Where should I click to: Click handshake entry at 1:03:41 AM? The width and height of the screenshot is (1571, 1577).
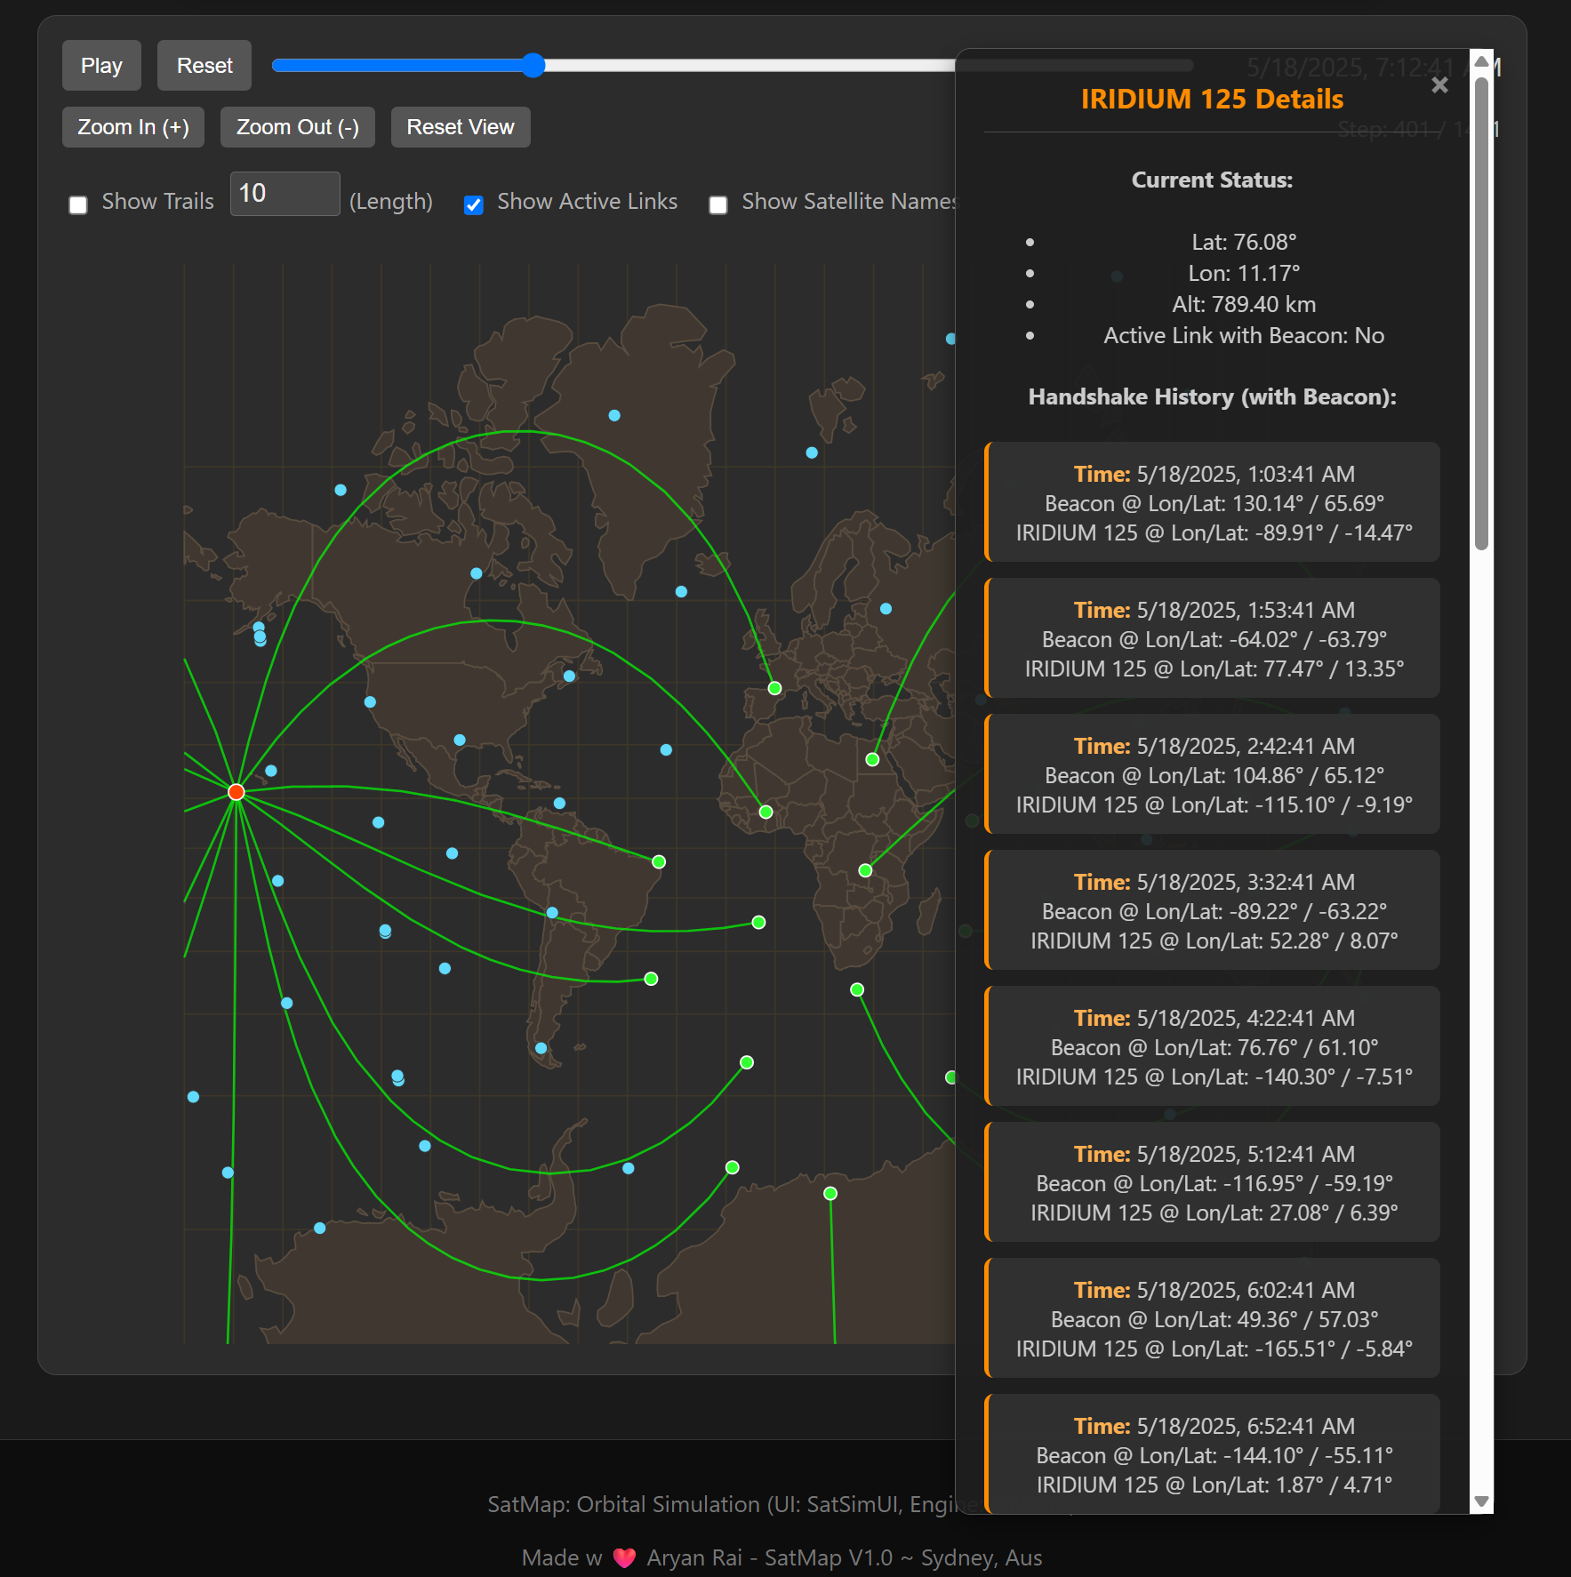coord(1213,502)
